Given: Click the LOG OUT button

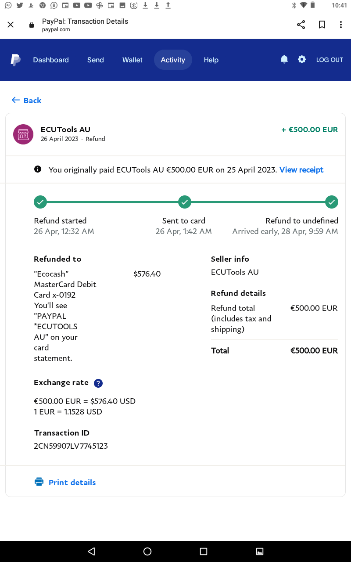Looking at the screenshot, I should [x=330, y=60].
